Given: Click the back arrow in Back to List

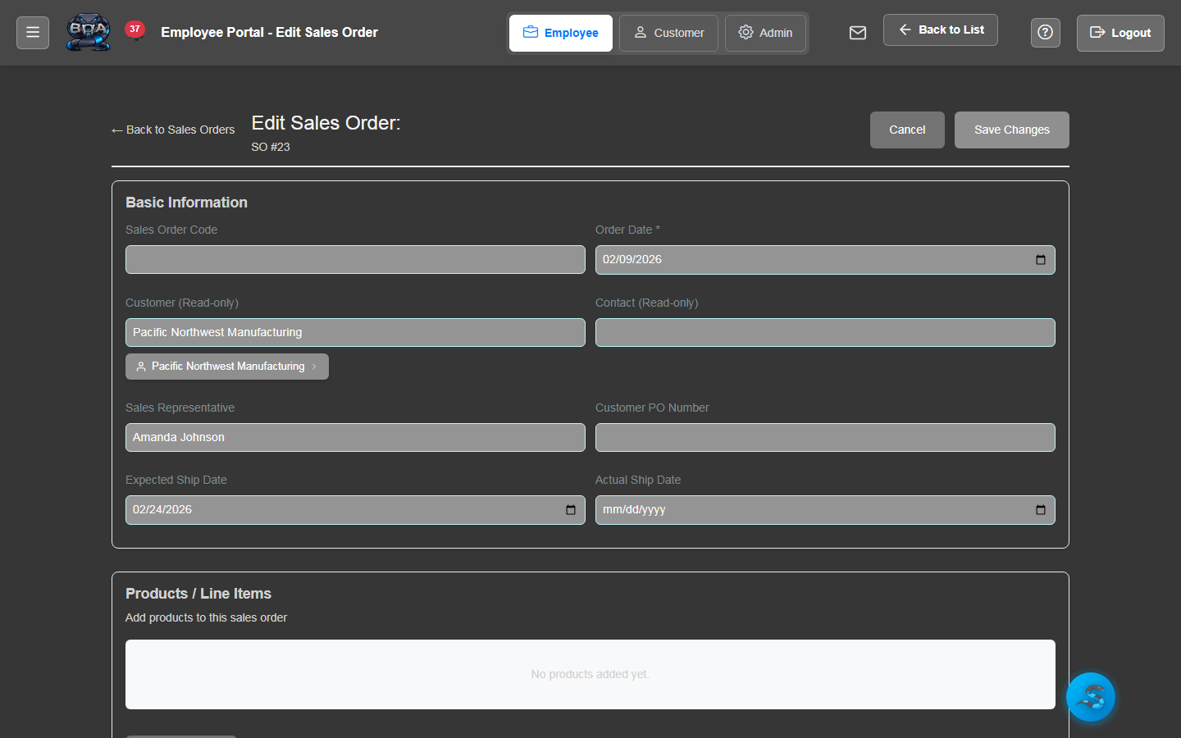Looking at the screenshot, I should [904, 29].
